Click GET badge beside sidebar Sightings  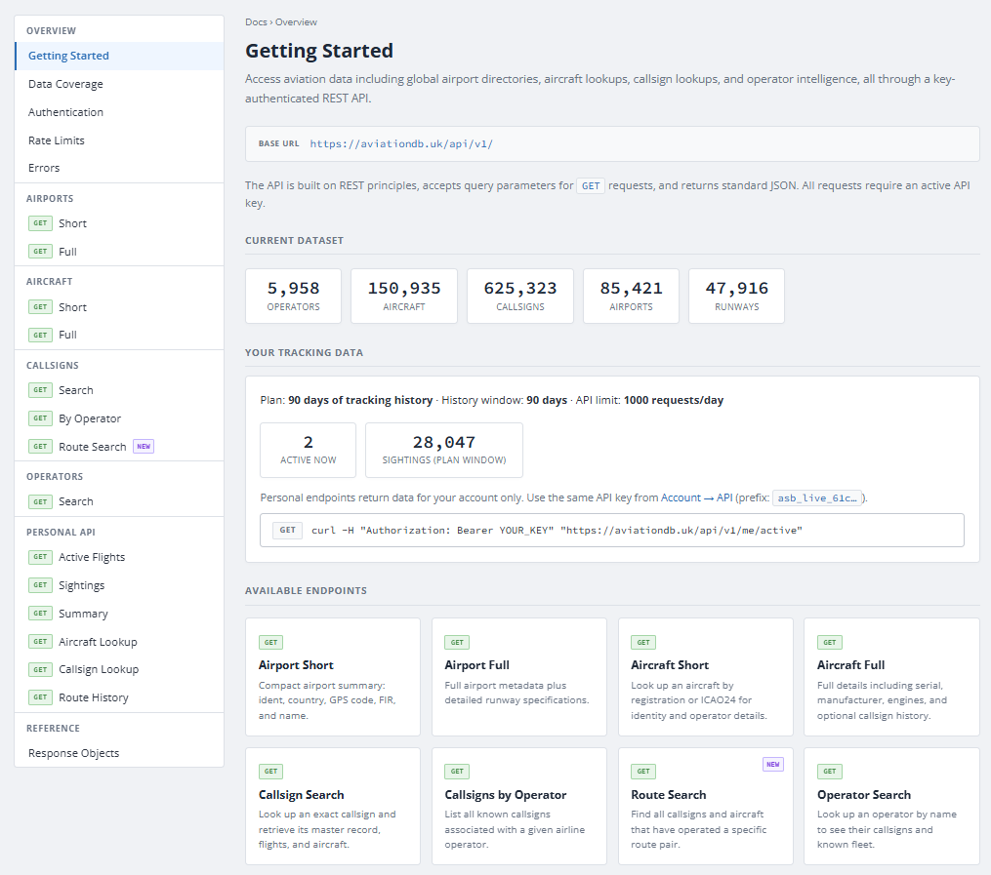40,585
